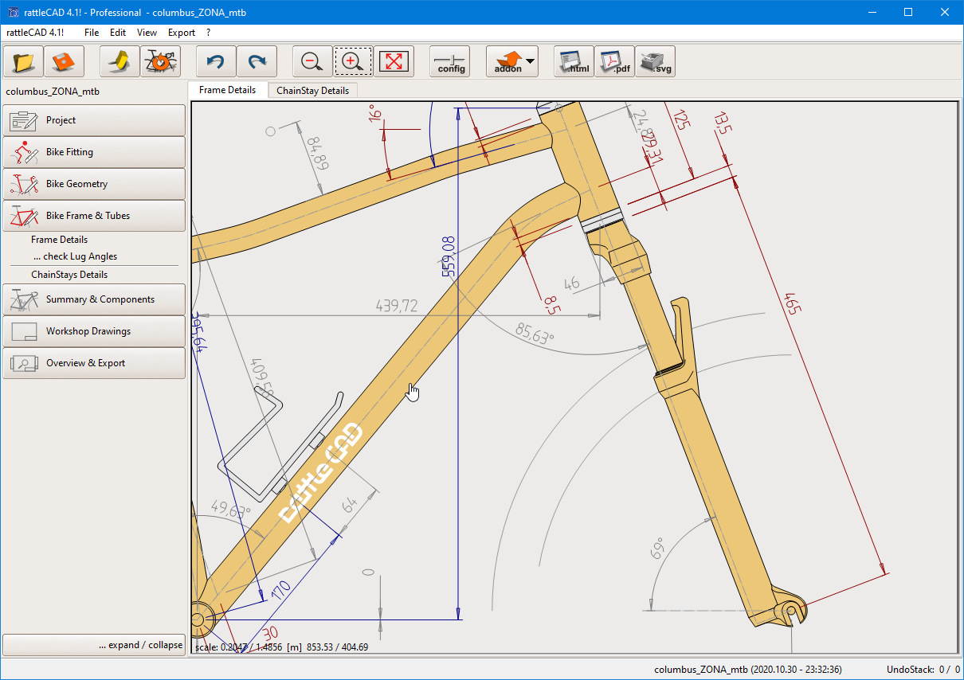
Task: Click the 439,72 dimension in drawing
Action: (396, 306)
